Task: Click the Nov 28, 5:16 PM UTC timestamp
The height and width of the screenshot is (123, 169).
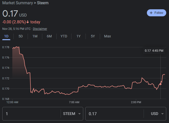Action: pos(16,29)
